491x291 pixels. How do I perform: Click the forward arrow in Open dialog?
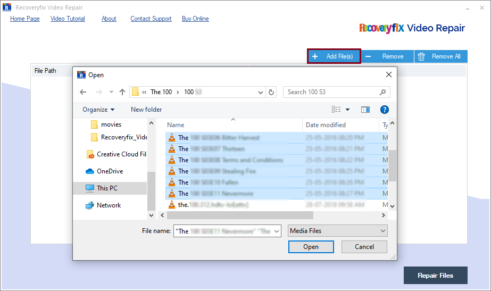pyautogui.click(x=98, y=92)
